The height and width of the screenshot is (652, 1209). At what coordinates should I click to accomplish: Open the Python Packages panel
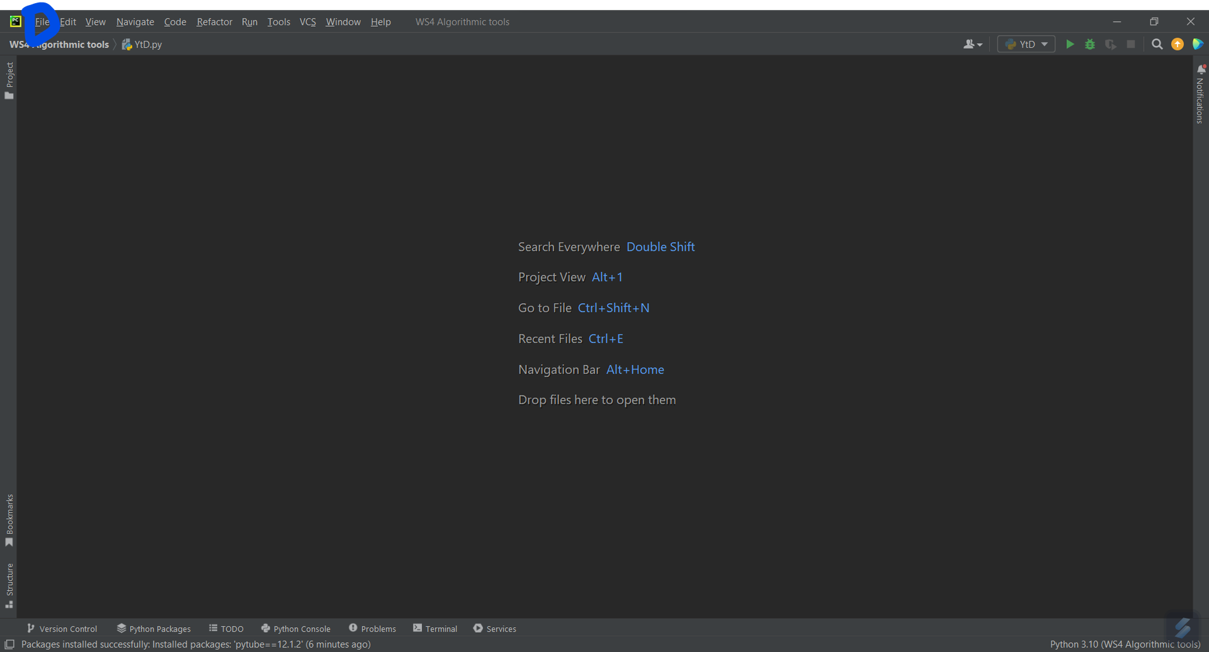tap(154, 628)
